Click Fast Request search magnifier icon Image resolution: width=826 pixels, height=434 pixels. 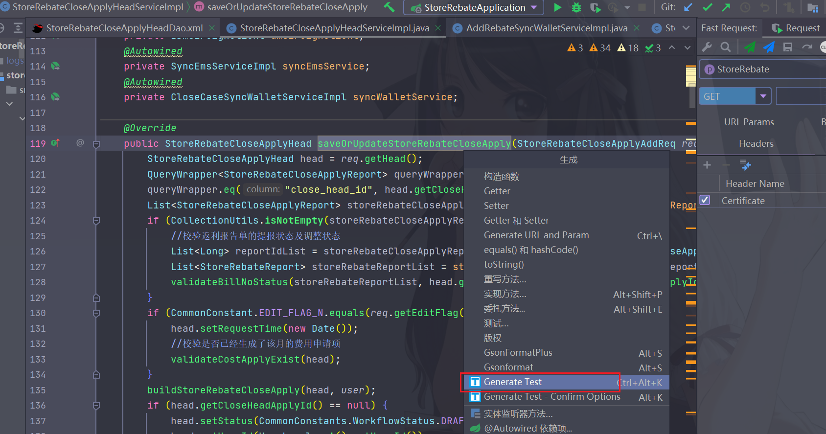[x=726, y=47]
